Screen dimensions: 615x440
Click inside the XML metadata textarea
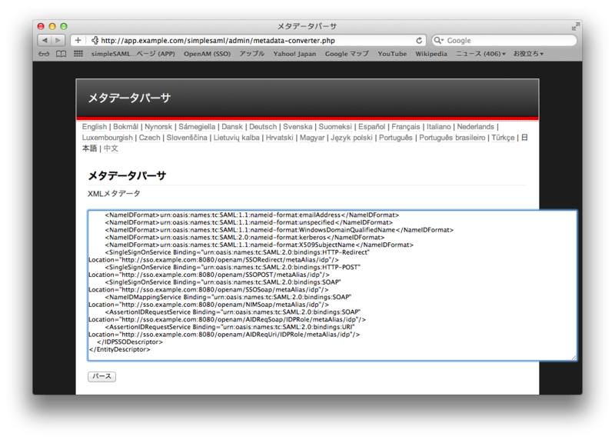pyautogui.click(x=332, y=285)
